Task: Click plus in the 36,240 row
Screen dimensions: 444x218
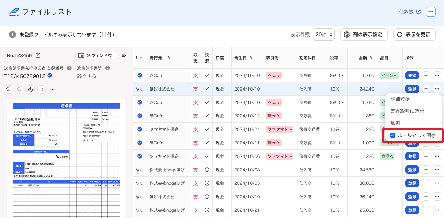Action: [426, 197]
